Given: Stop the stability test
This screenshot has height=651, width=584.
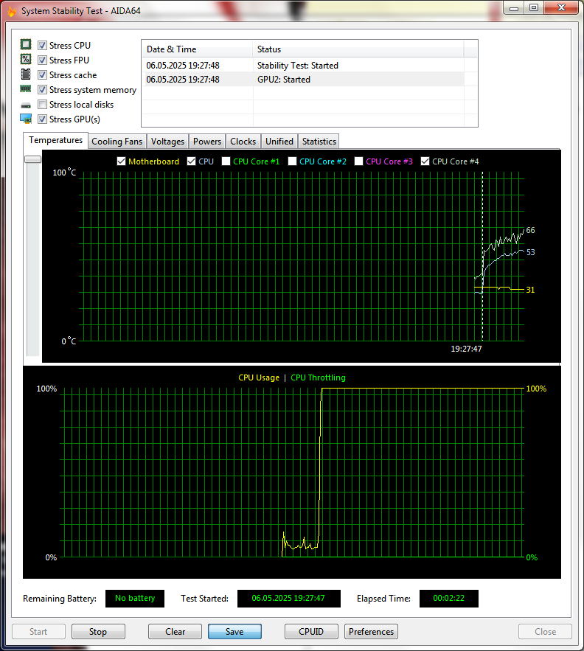Looking at the screenshot, I should pos(98,632).
